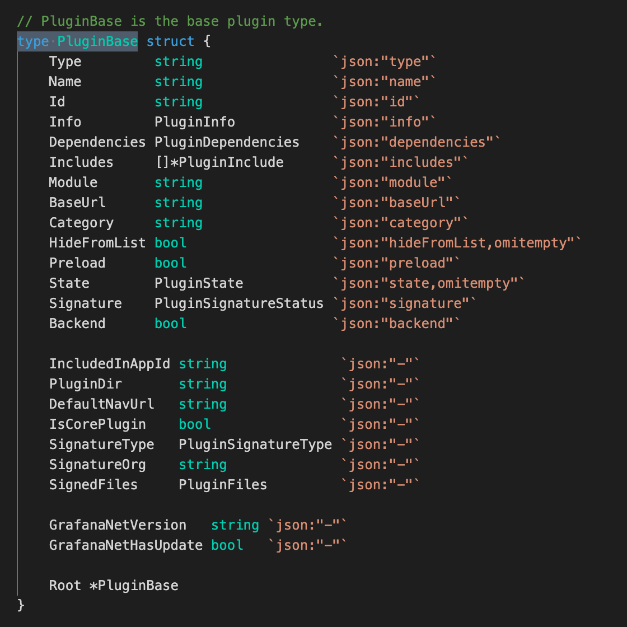Select the PluginSignatureStatus type

[238, 303]
